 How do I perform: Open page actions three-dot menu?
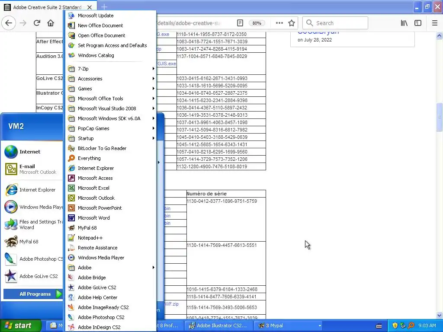pyautogui.click(x=279, y=23)
